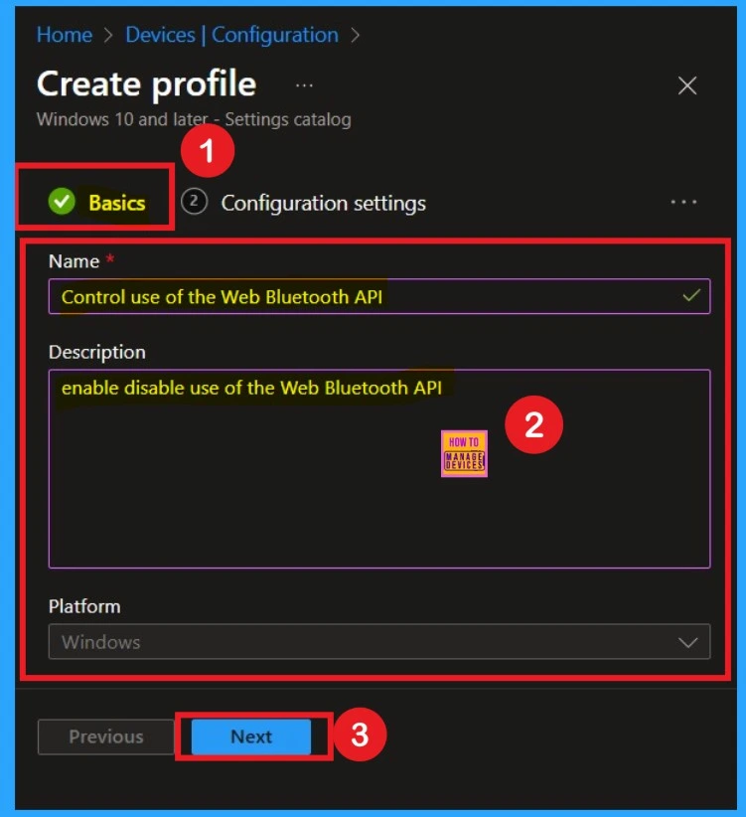
Task: Click inside the Description text area
Action: click(379, 468)
